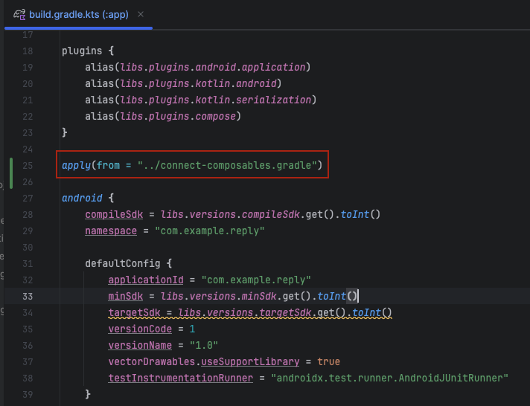Click the 'versionName' property

(x=140, y=346)
